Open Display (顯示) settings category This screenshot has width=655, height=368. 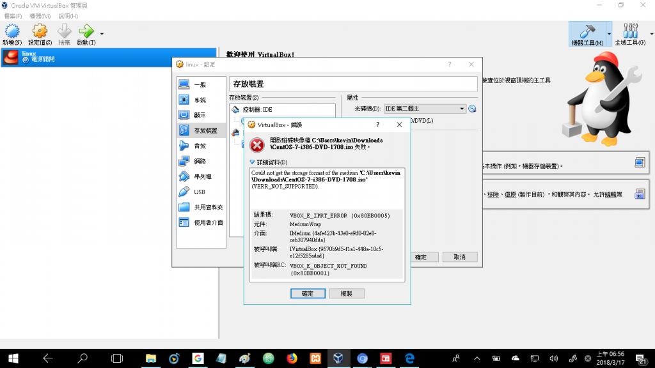coord(201,115)
